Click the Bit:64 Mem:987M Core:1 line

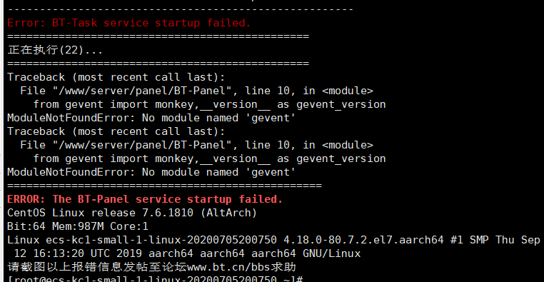(x=78, y=226)
